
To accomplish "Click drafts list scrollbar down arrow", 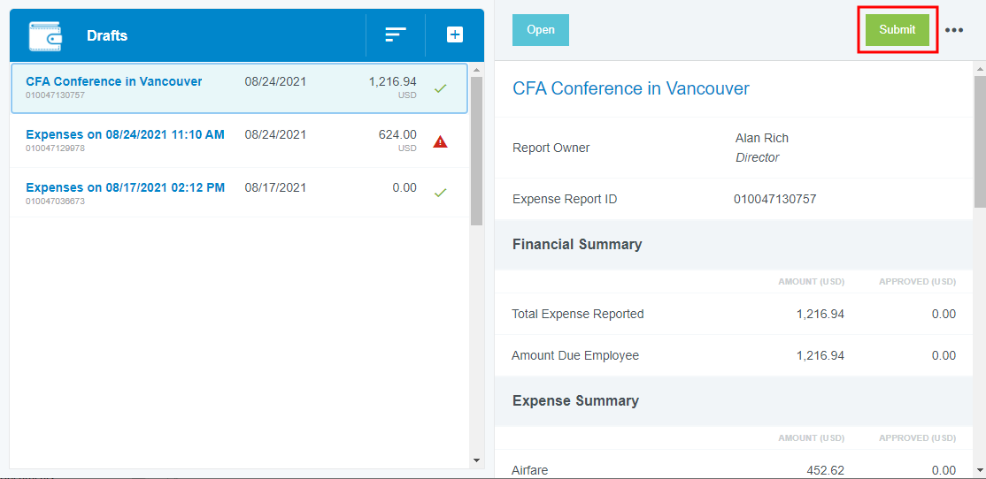I will 477,460.
